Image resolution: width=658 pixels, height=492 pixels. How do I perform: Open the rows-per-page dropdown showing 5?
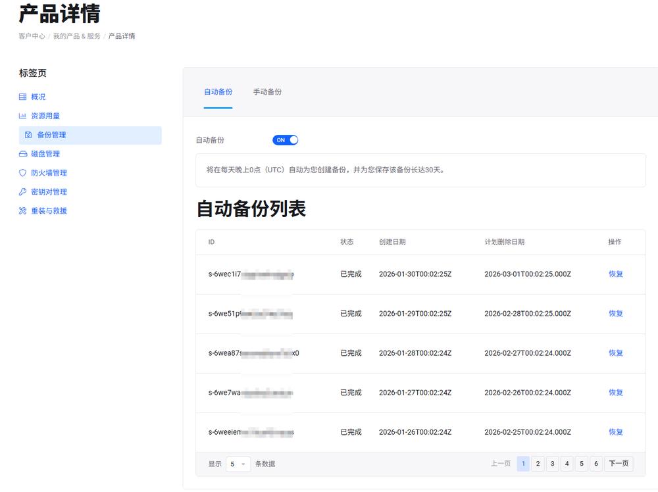click(x=238, y=464)
